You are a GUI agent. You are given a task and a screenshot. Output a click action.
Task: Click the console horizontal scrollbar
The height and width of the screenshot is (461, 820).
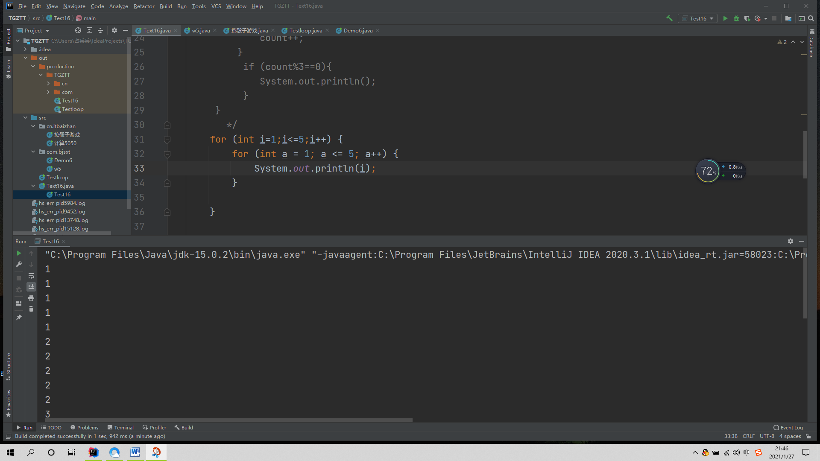pos(228,420)
